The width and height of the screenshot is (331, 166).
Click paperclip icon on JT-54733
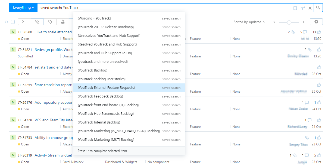pos(307,138)
